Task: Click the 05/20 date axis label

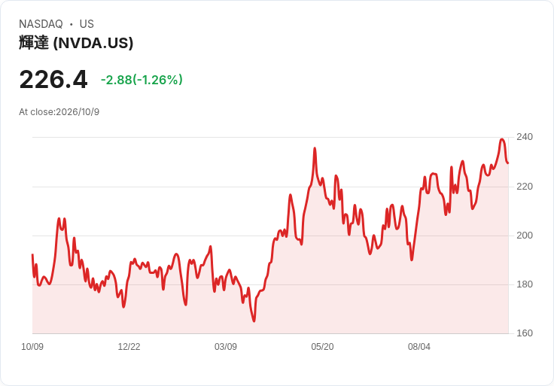Action: click(x=322, y=346)
